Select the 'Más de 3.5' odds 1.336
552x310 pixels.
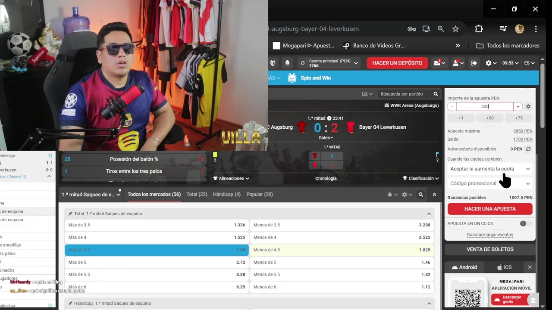click(157, 225)
